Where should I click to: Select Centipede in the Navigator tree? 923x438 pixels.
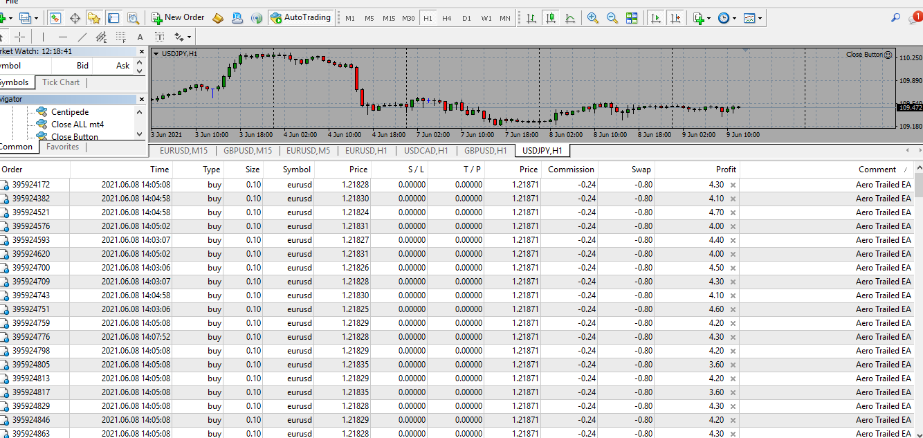70,111
